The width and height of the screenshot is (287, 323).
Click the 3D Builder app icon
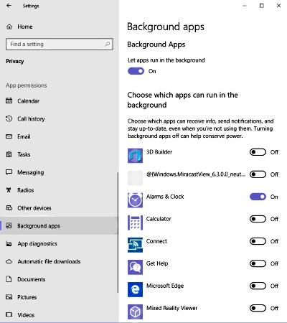tap(135, 156)
